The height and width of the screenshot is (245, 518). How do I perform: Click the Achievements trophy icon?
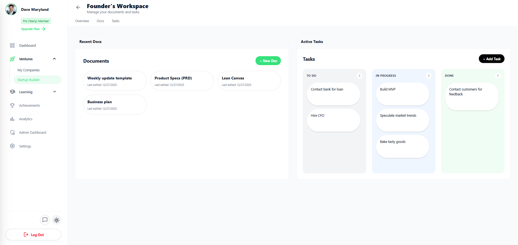pyautogui.click(x=12, y=105)
